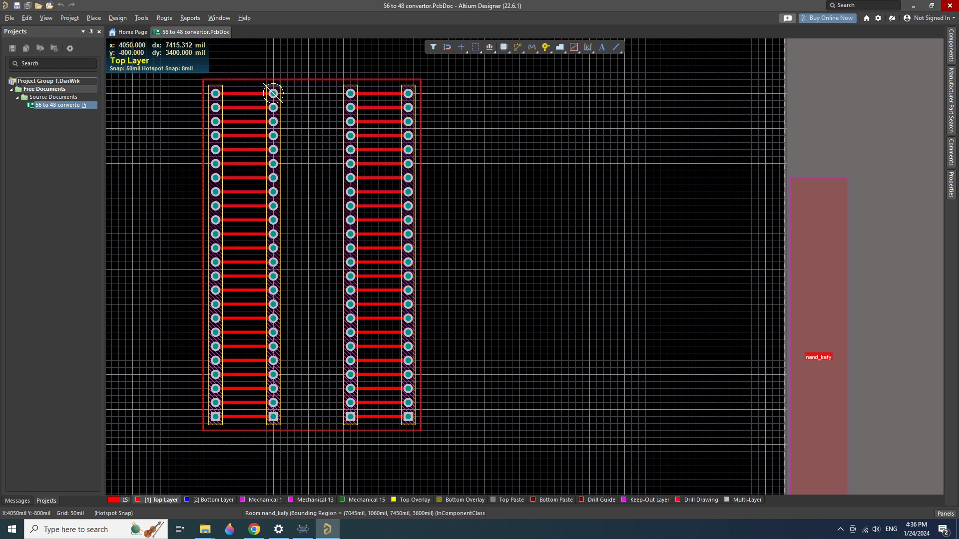Collapse the Free Documents tree node
959x539 pixels.
11,89
